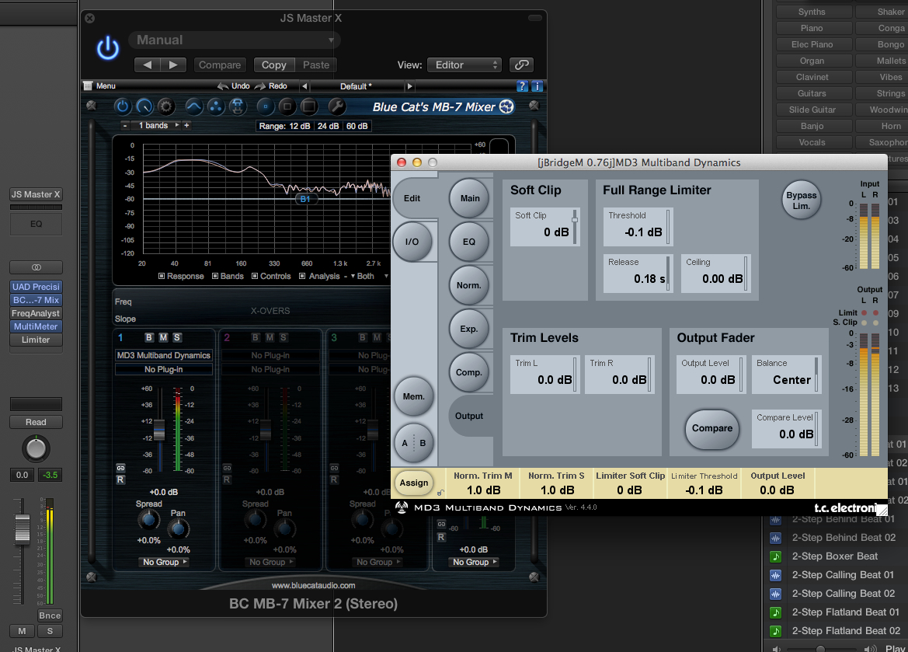Screen dimensions: 908x652
Task: Click the blue question mark help icon
Action: tap(523, 86)
